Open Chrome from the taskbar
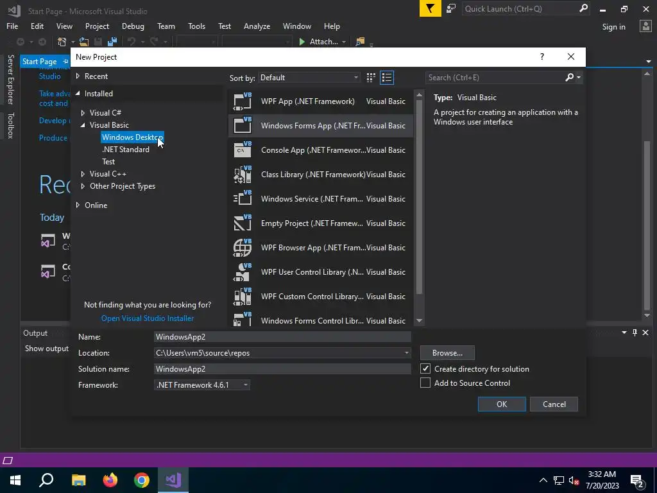The height and width of the screenshot is (493, 657). [x=142, y=480]
